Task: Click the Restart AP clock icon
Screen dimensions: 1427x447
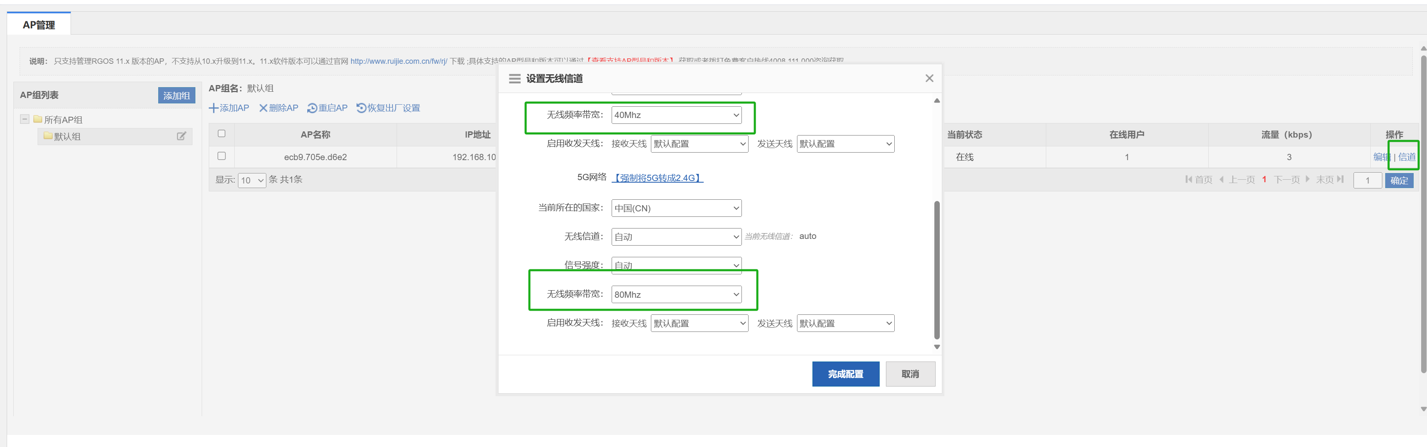Action: tap(312, 108)
